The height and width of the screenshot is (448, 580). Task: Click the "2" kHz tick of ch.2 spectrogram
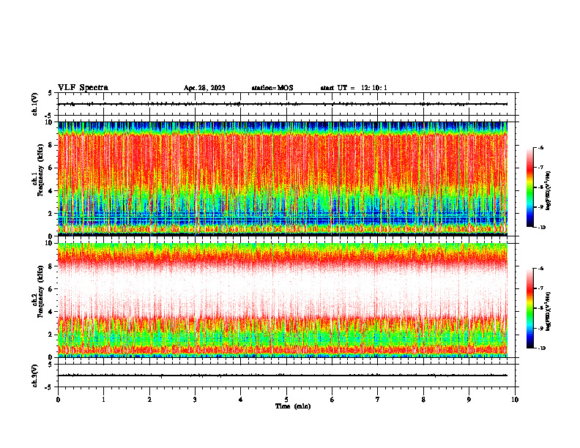point(51,335)
